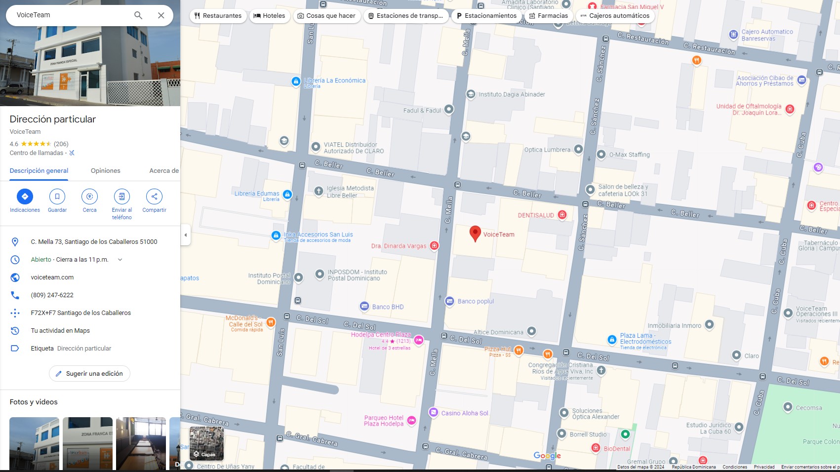840x472 pixels.
Task: Open the Capas layers thumbnail
Action: [x=206, y=443]
